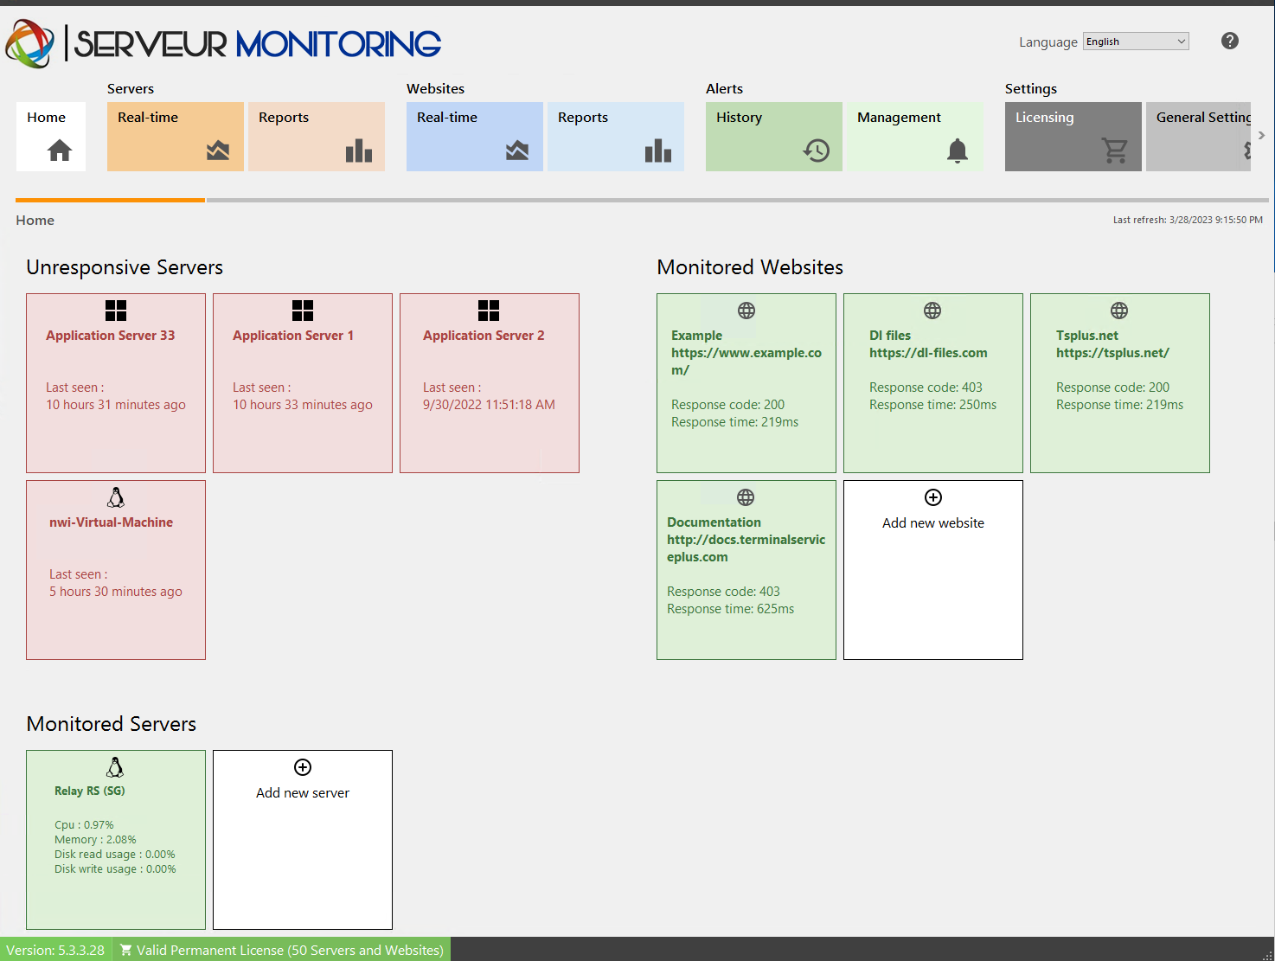Click the docs.terminalserviceplus.com URL

point(746,548)
